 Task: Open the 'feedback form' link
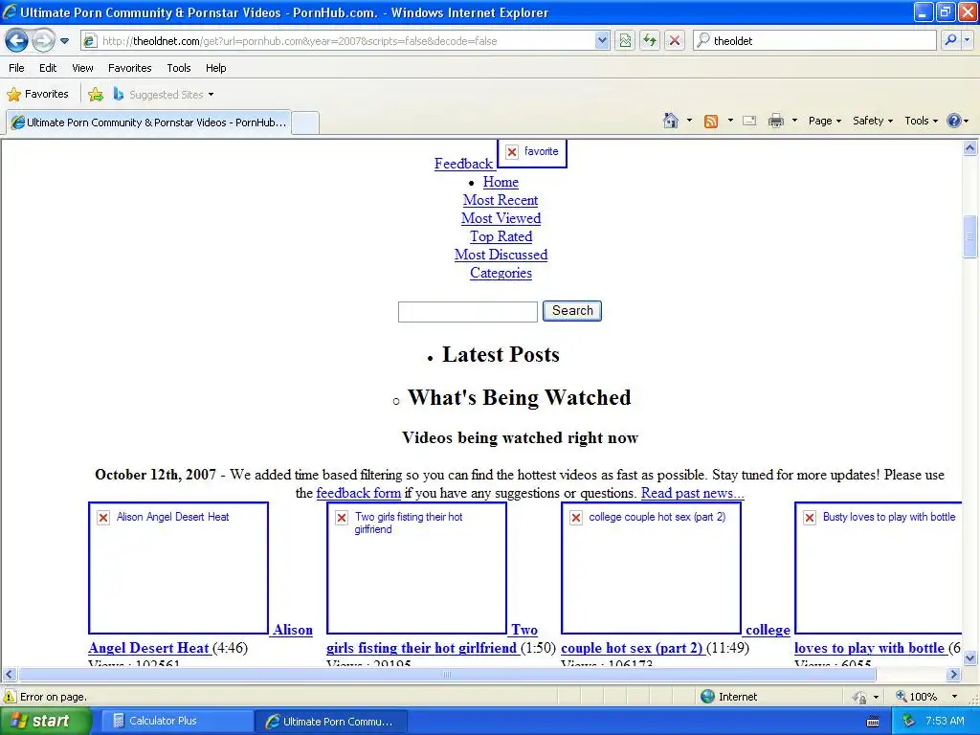pos(358,493)
